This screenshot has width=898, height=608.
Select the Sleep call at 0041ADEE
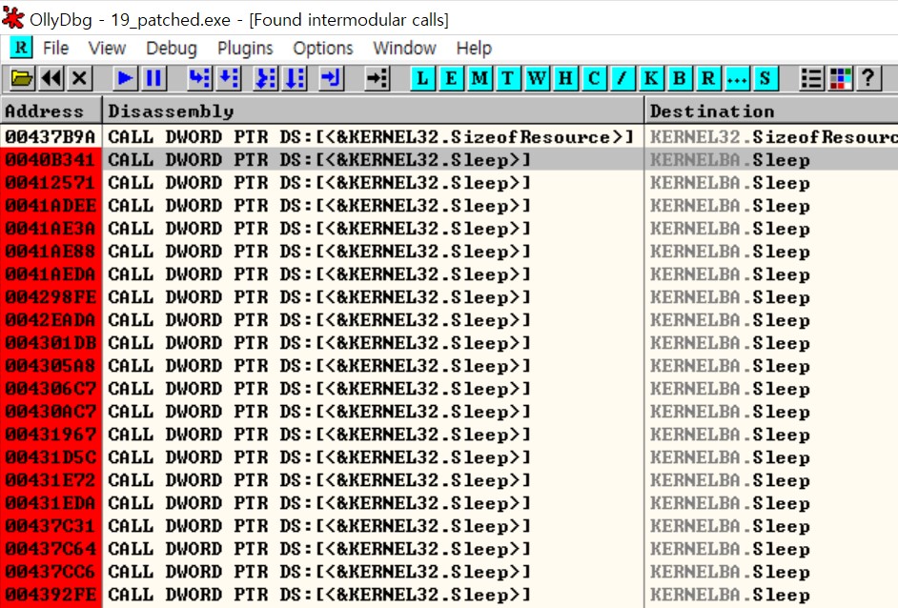coord(449,206)
